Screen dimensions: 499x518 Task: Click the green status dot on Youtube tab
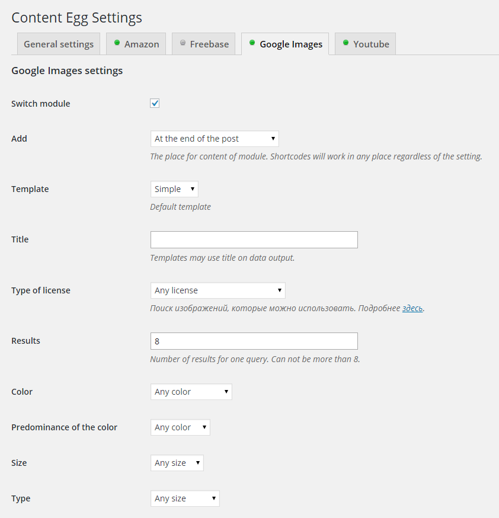point(346,43)
